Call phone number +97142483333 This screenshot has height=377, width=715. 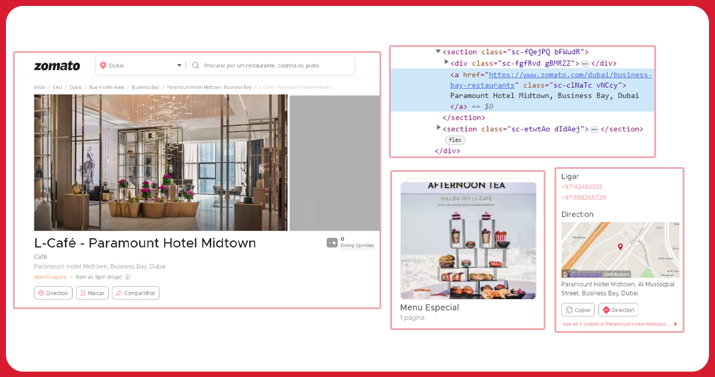point(582,187)
